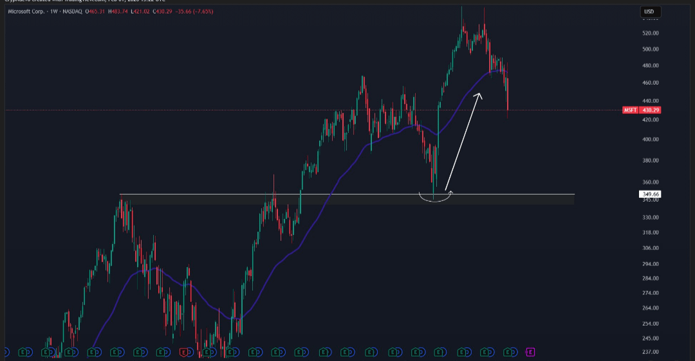
Task: Click the purple upcoming earnings marker
Action: (530, 352)
